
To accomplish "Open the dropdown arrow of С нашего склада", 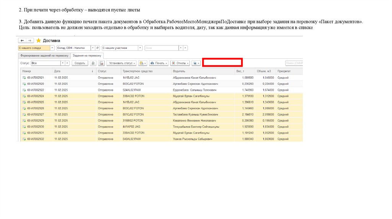I will pyautogui.click(x=52, y=48).
